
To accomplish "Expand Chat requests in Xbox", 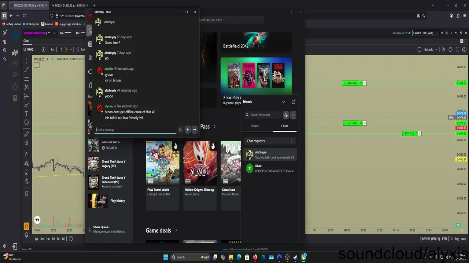I will pos(270,141).
